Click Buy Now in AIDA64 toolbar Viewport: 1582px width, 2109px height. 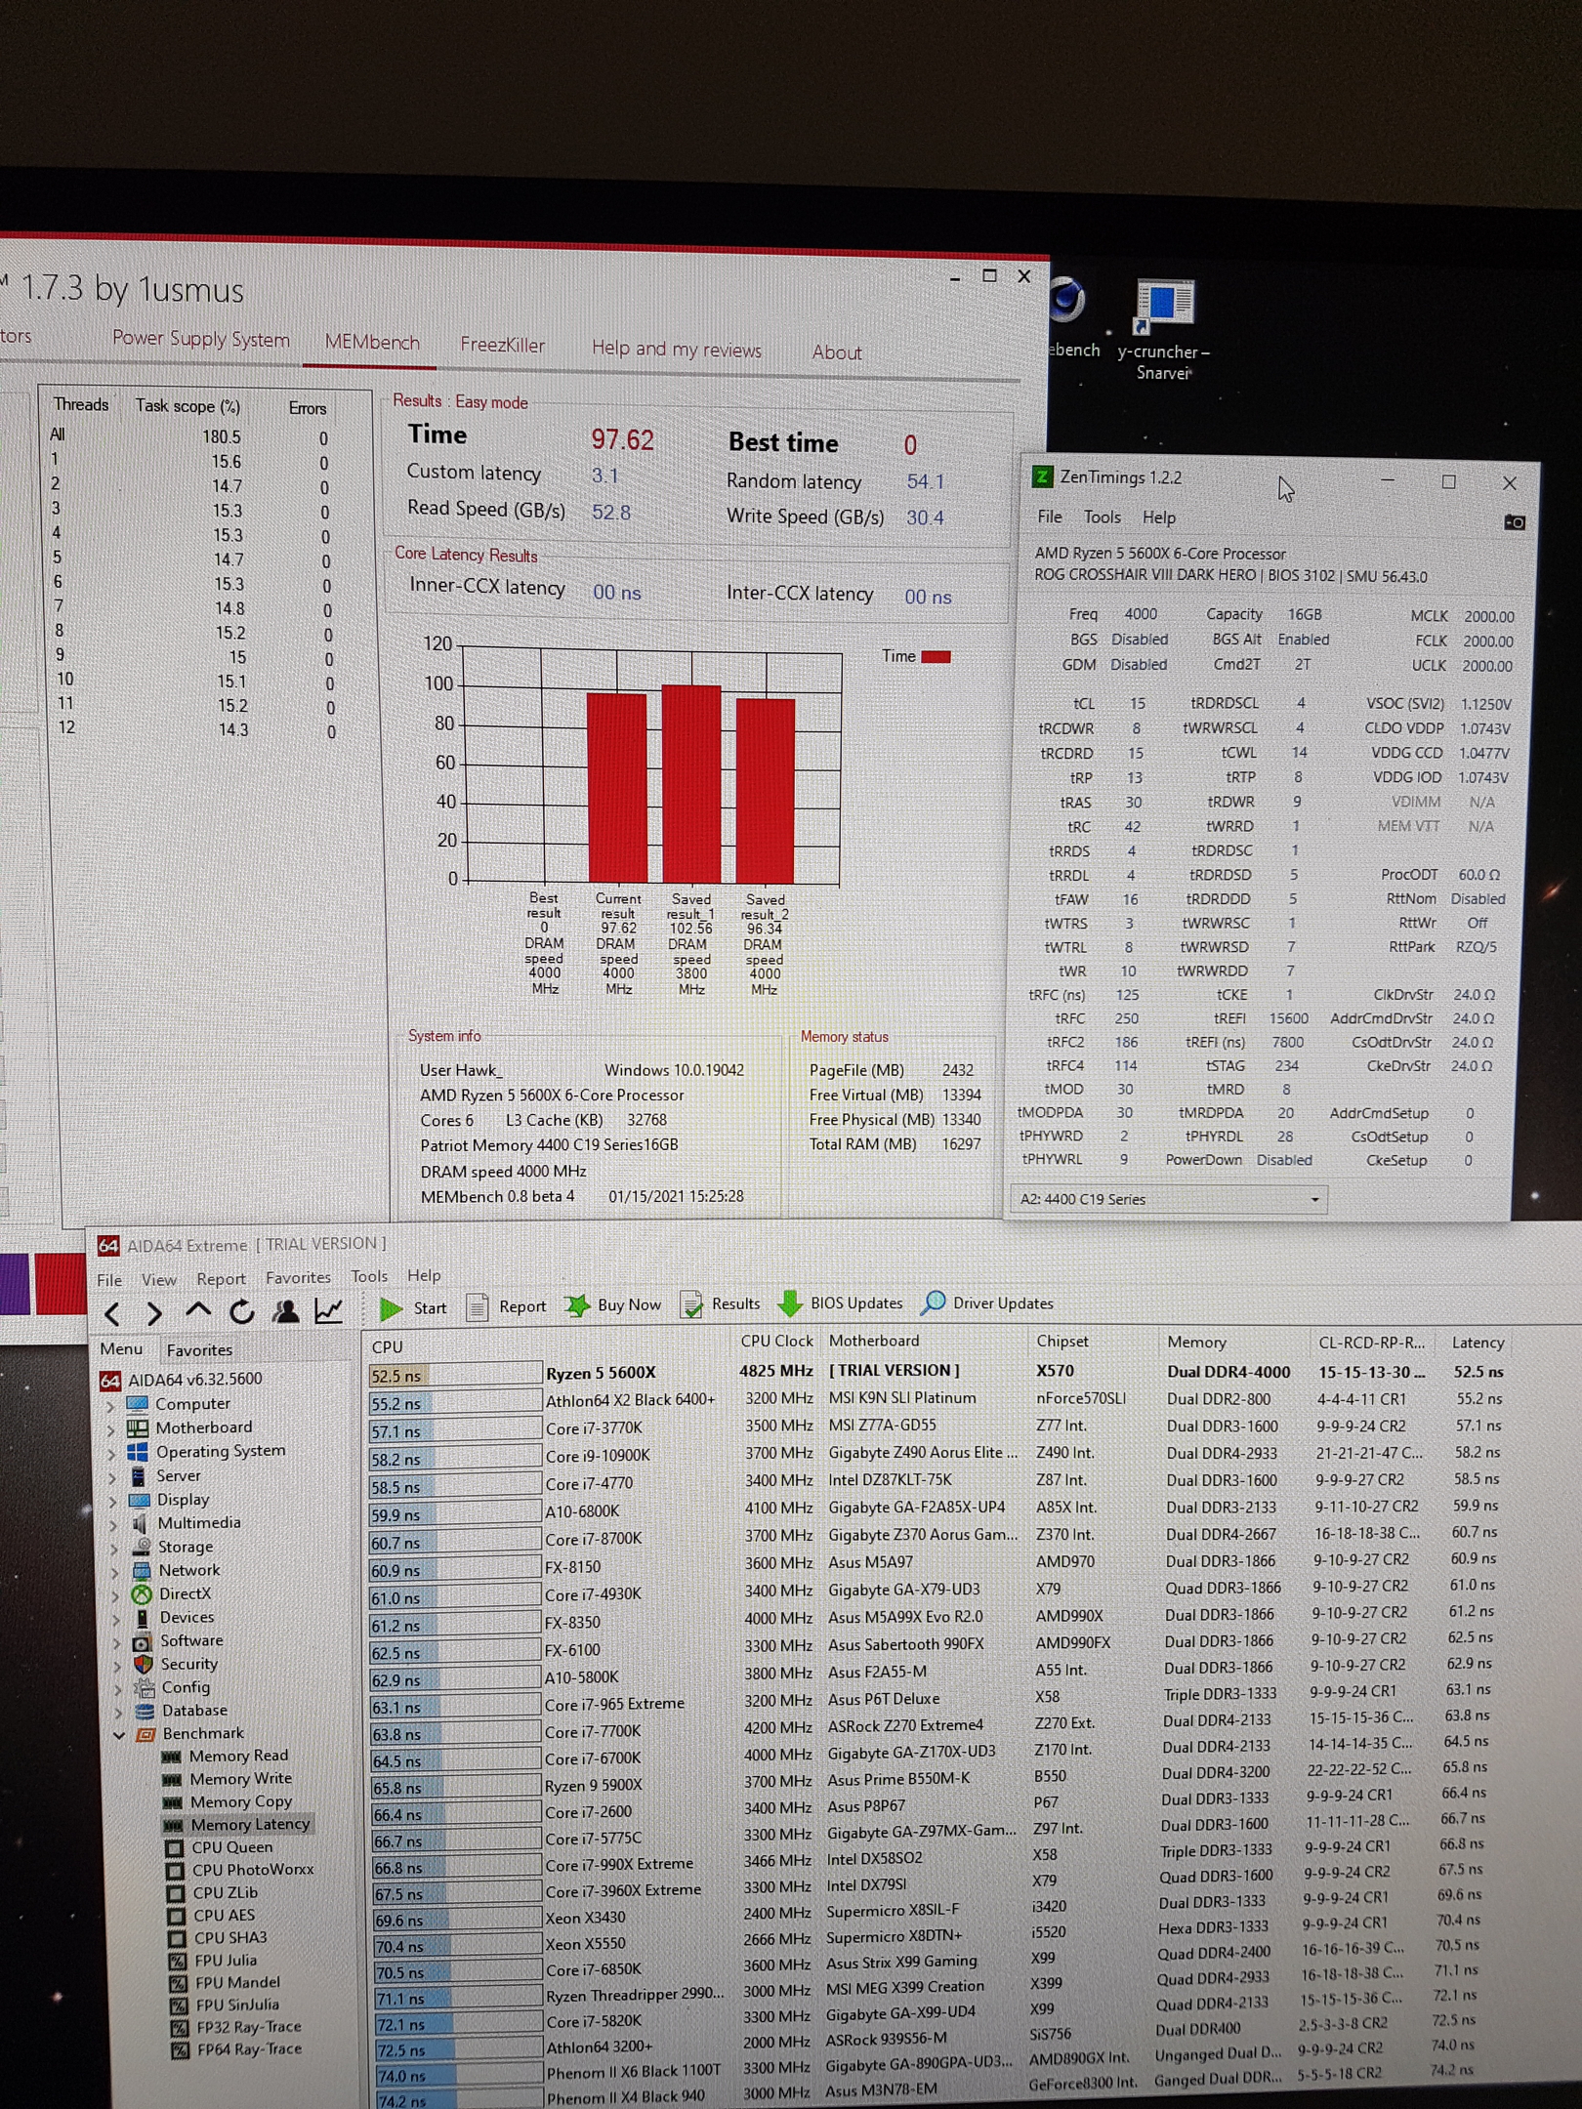coord(614,1305)
